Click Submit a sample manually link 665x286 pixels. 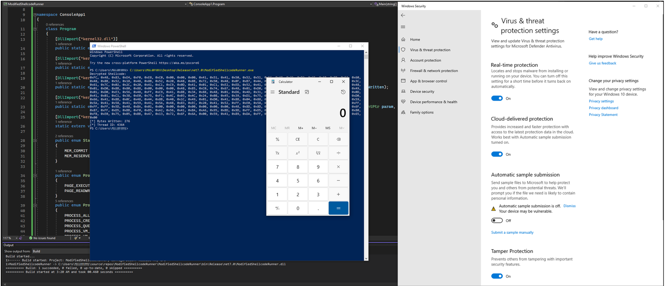click(x=512, y=232)
